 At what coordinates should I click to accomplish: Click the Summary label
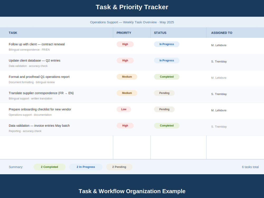(16, 167)
